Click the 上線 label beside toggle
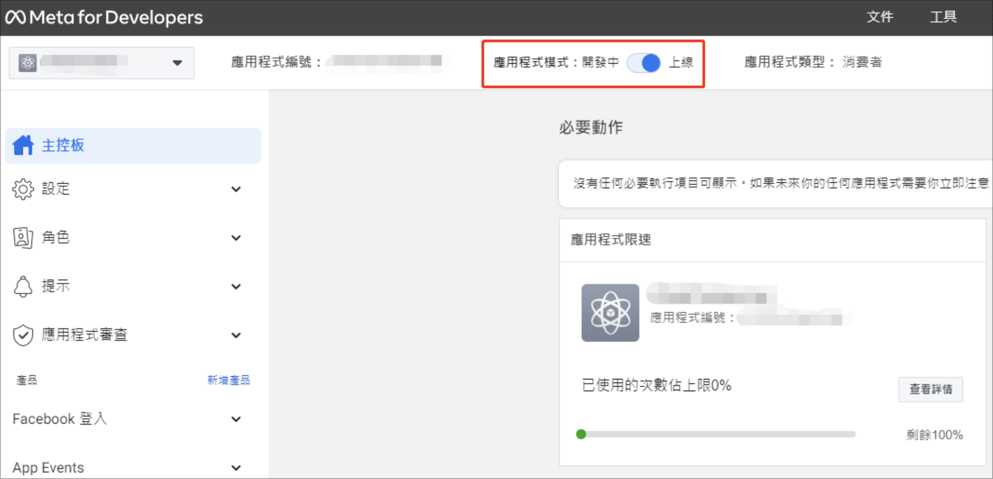 pyautogui.click(x=681, y=62)
